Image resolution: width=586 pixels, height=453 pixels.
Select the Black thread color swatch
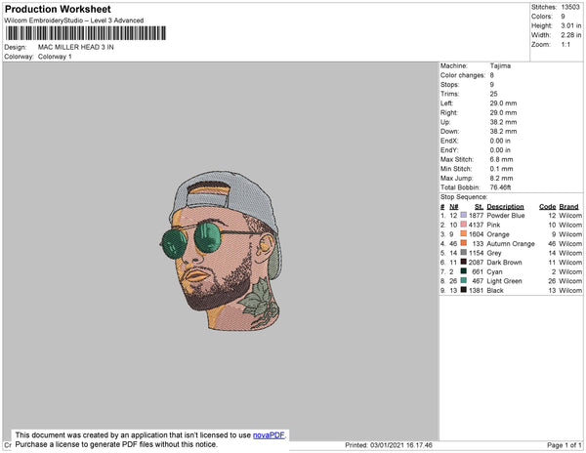click(463, 290)
